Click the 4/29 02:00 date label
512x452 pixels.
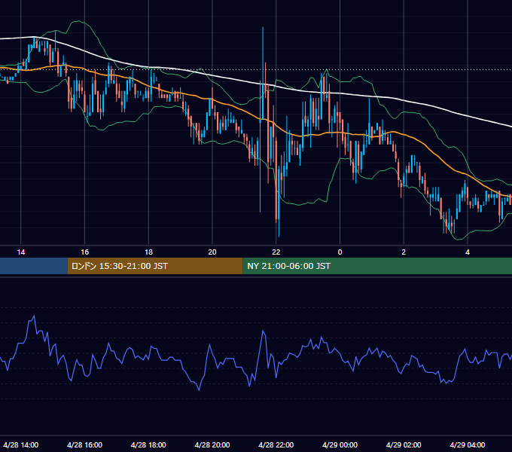pyautogui.click(x=404, y=444)
